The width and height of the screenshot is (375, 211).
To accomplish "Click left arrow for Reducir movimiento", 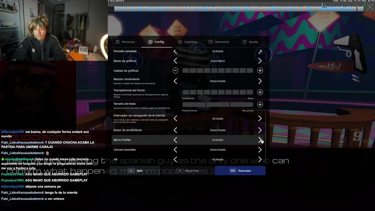I will (175, 81).
